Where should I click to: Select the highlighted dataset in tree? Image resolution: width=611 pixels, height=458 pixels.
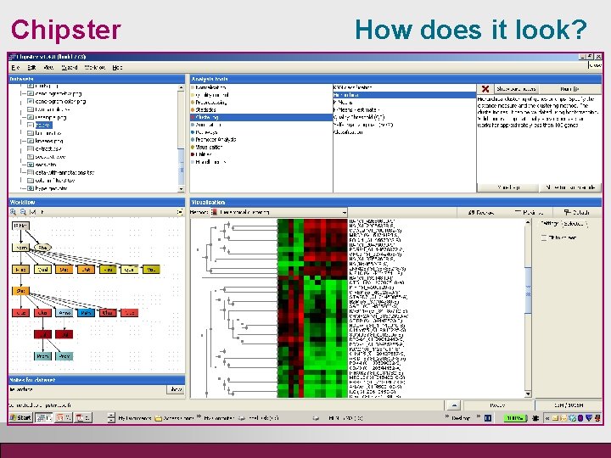43,125
